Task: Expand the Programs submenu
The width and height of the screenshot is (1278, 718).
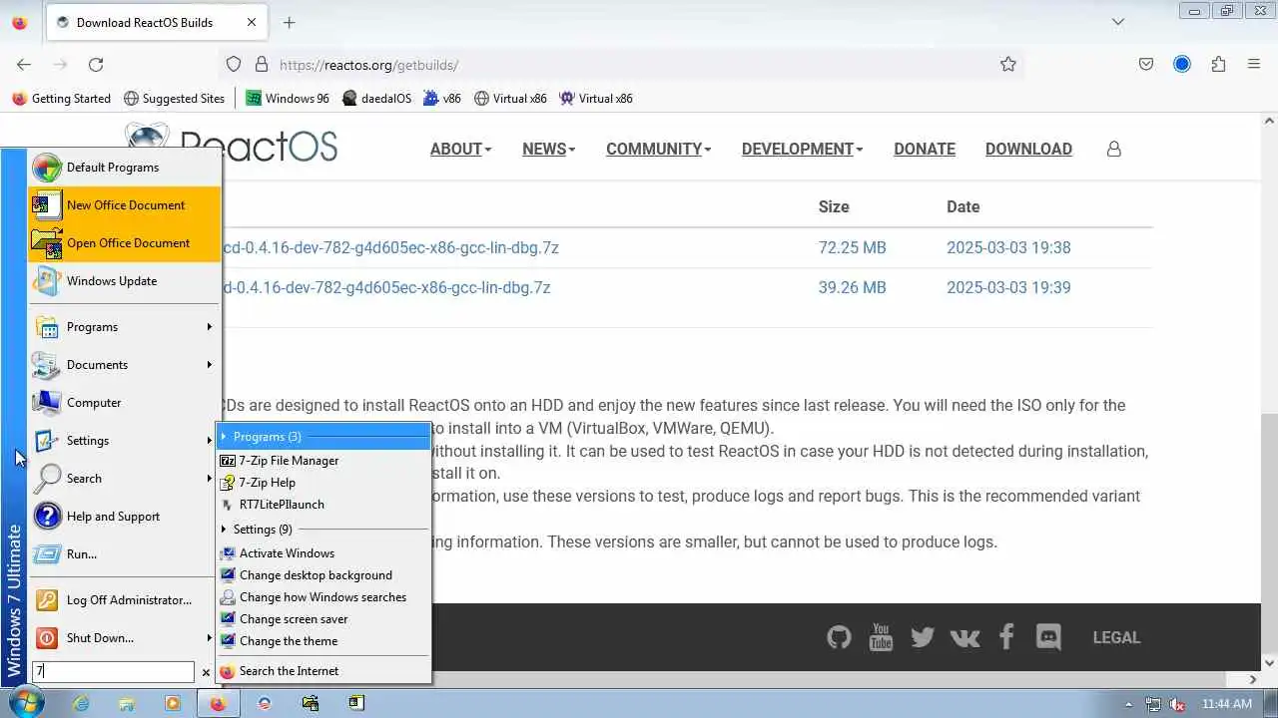Action: tap(124, 327)
